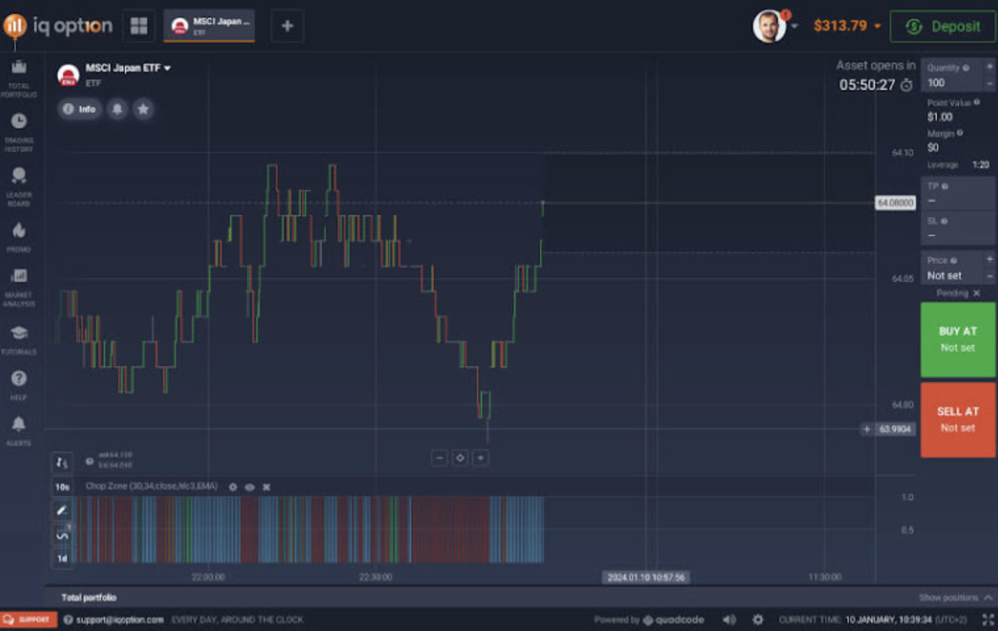Select the drawing tool on the chart
Image resolution: width=998 pixels, height=631 pixels.
[x=62, y=510]
